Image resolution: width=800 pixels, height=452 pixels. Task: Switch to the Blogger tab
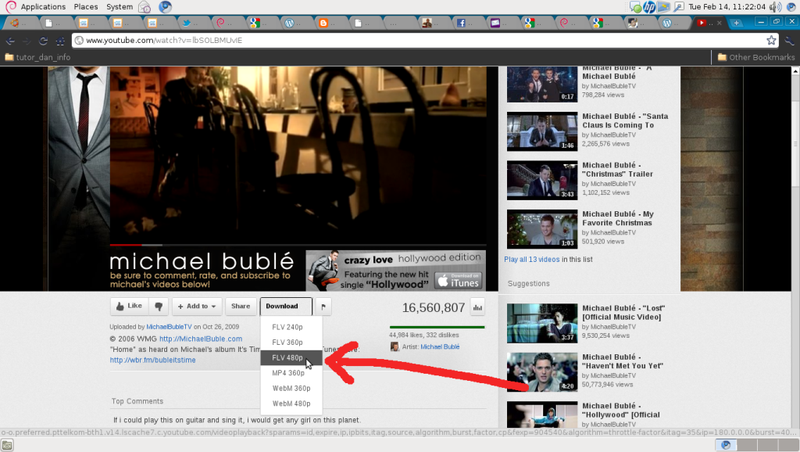(331, 23)
